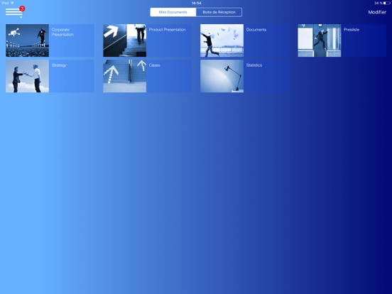This screenshot has height=294, width=392.
Task: Select the Strategy label
Action: [x=59, y=65]
